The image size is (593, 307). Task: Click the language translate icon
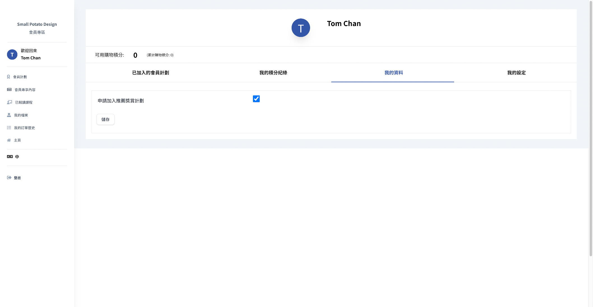[10, 157]
